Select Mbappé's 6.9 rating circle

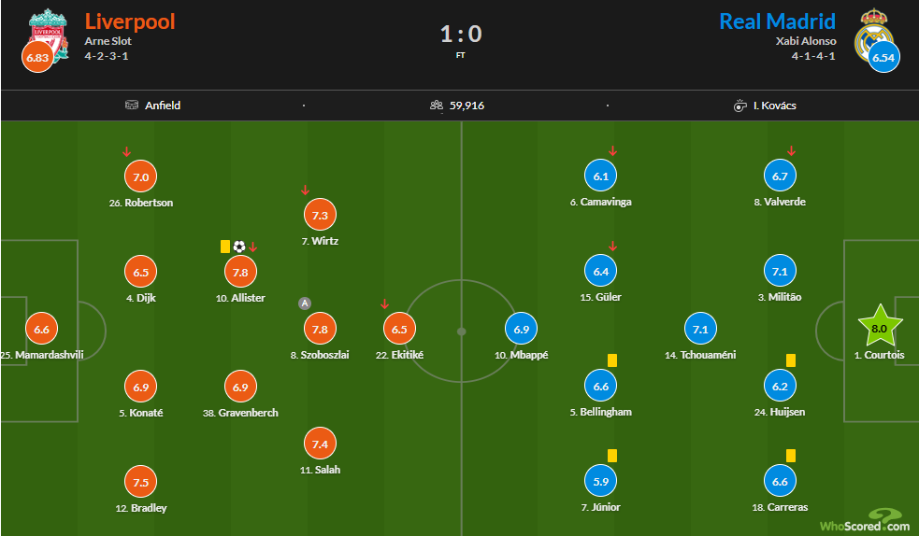pos(521,329)
